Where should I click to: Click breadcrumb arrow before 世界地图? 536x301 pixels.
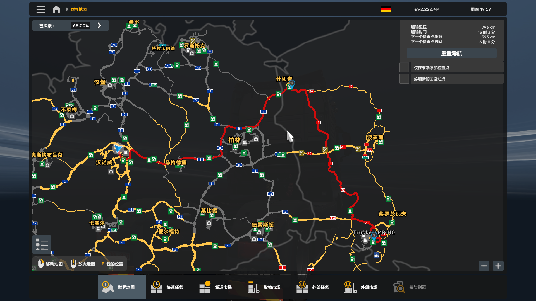67,9
